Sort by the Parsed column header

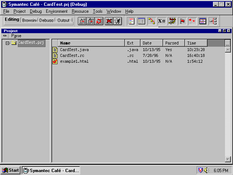pyautogui.click(x=174, y=43)
